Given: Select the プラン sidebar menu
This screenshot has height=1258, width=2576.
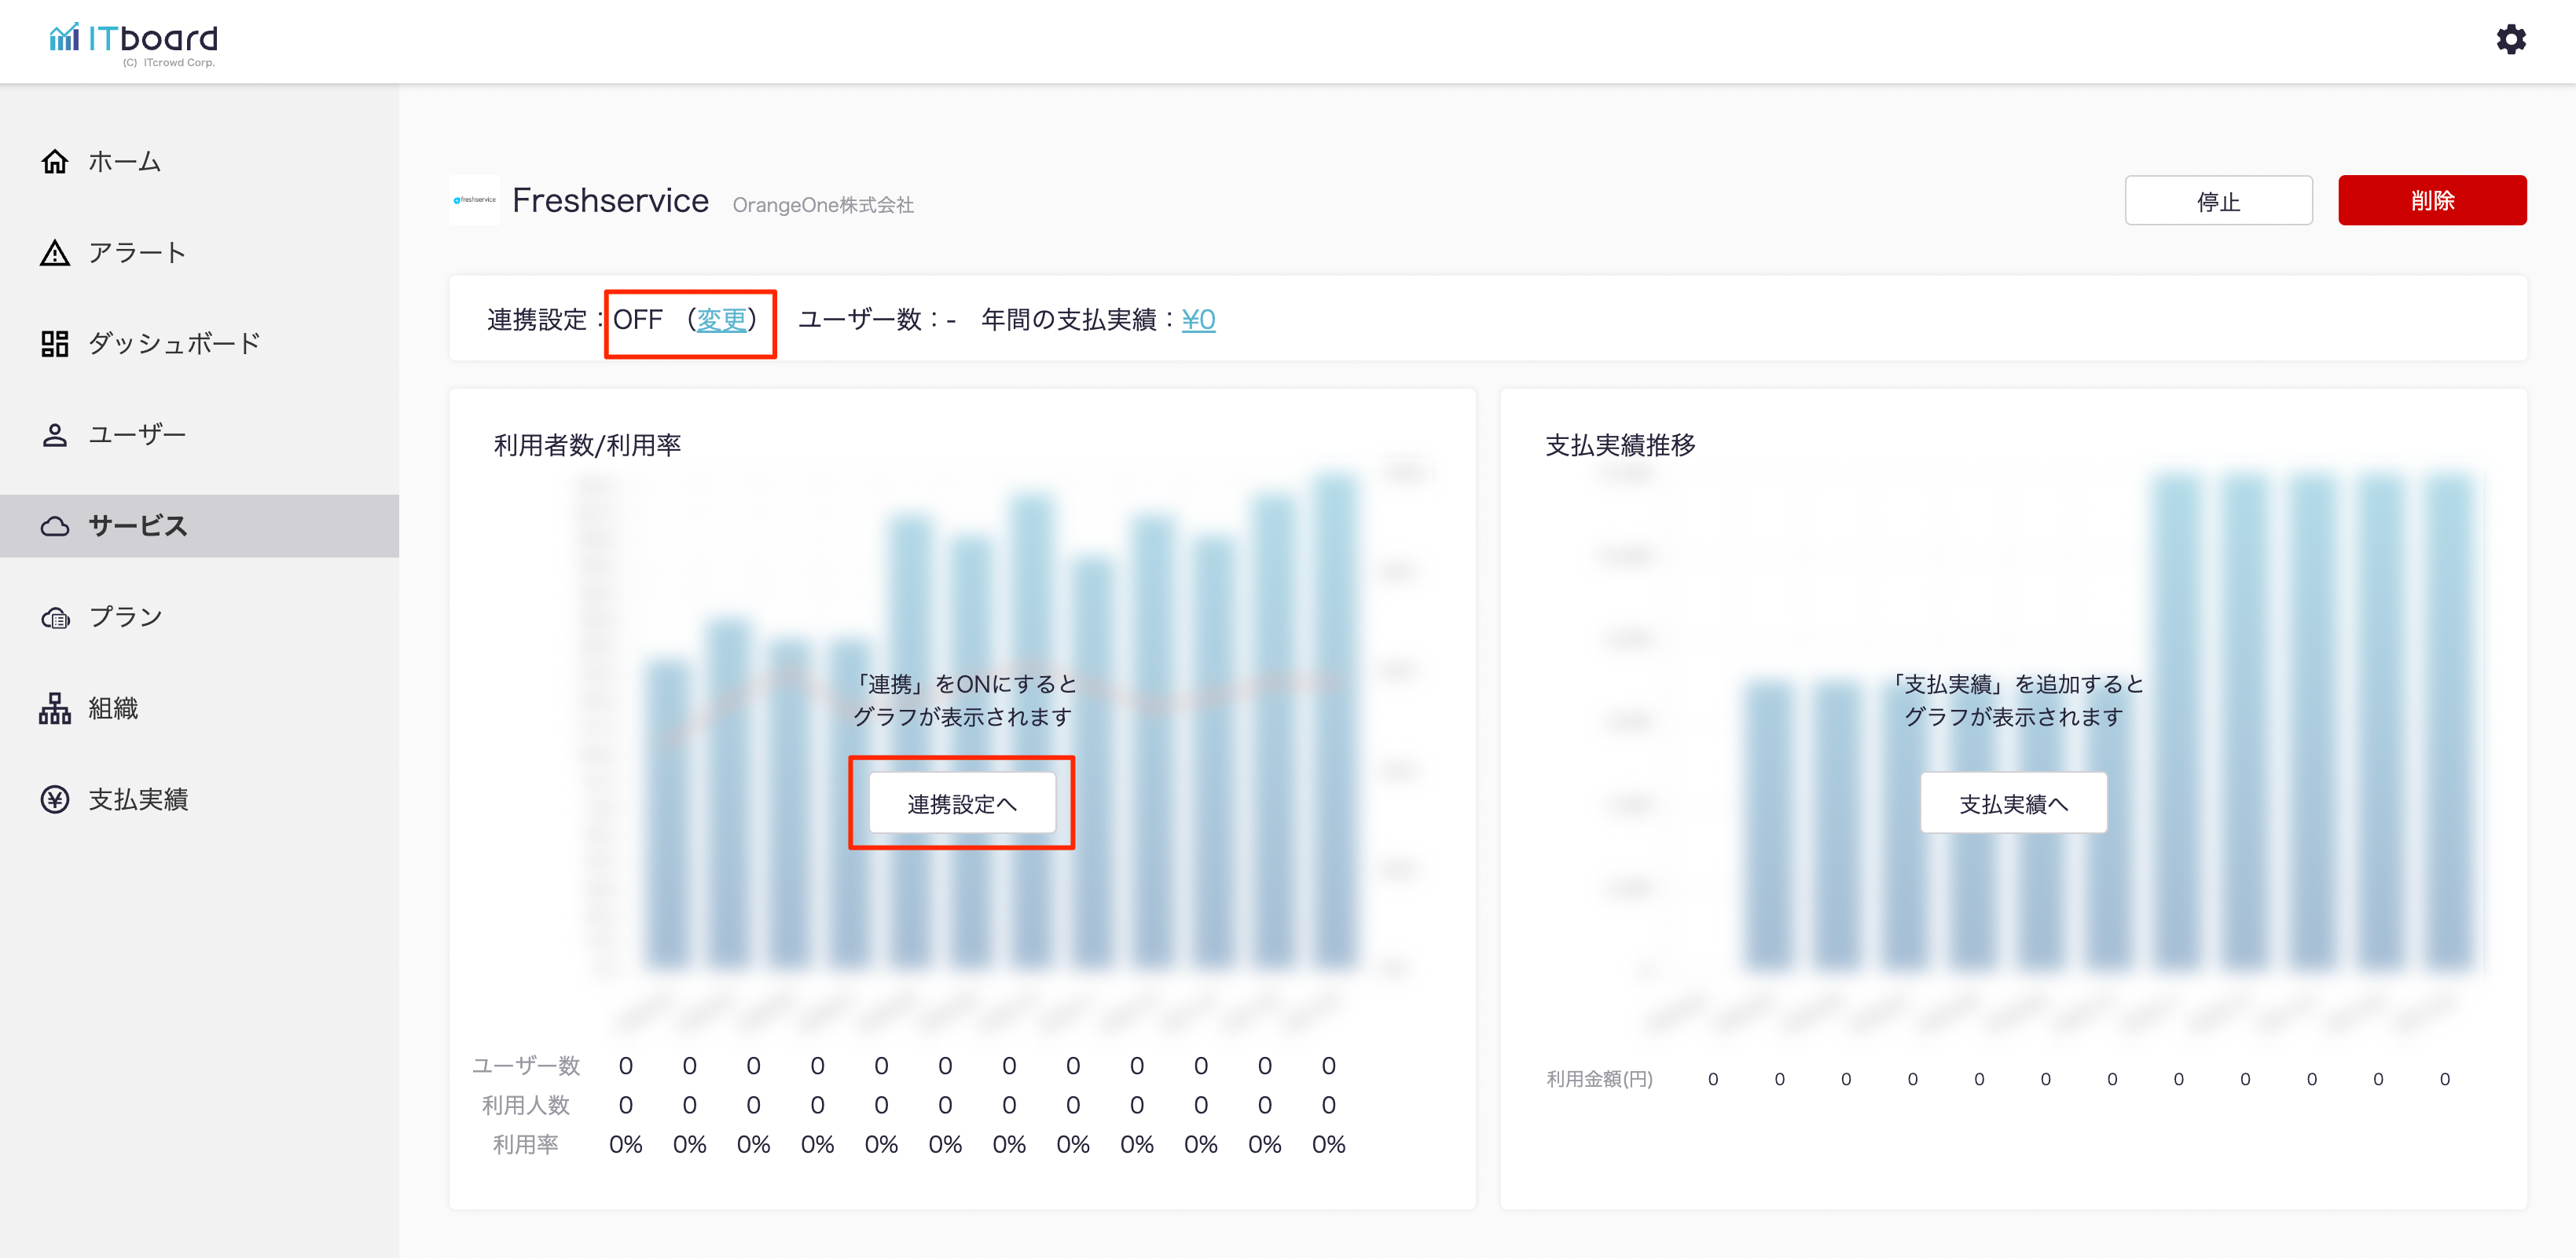Looking at the screenshot, I should coord(126,617).
